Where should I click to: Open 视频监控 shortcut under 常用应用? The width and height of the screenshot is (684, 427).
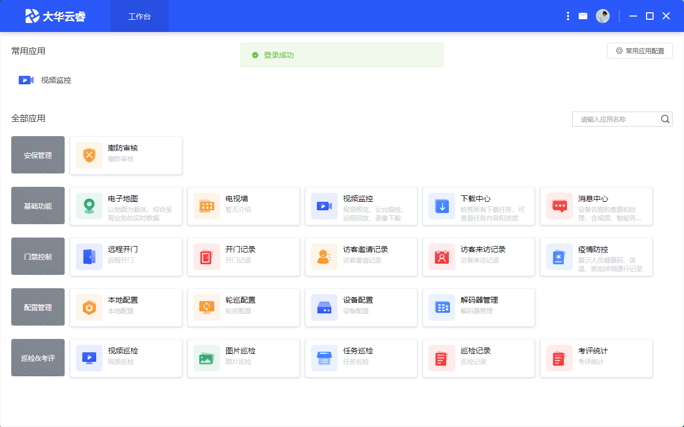tap(45, 80)
